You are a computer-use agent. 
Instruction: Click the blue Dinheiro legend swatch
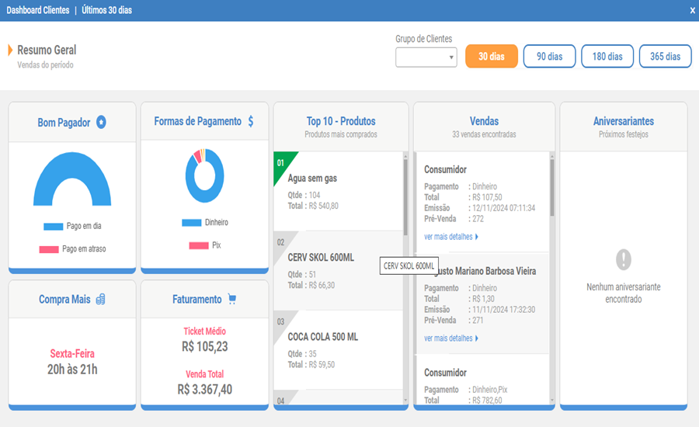point(191,223)
